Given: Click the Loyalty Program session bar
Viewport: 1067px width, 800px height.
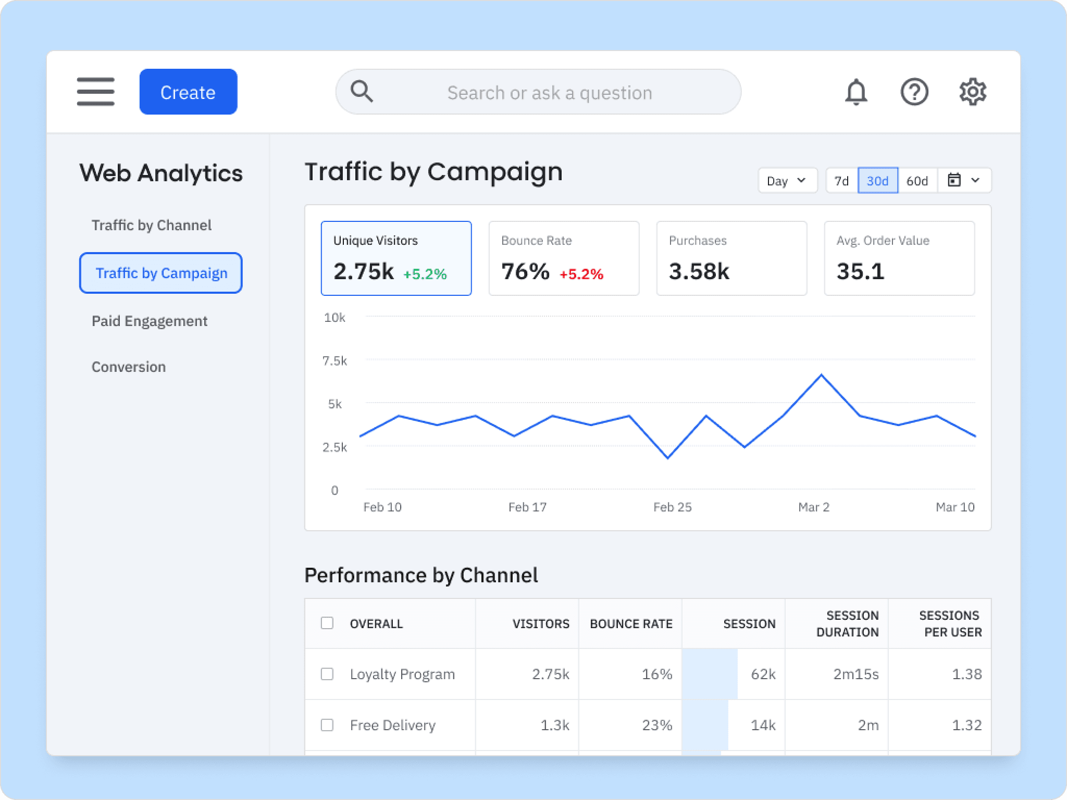Looking at the screenshot, I should point(710,674).
